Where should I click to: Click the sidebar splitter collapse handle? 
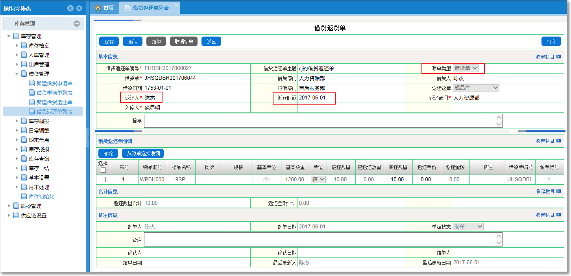87,137
